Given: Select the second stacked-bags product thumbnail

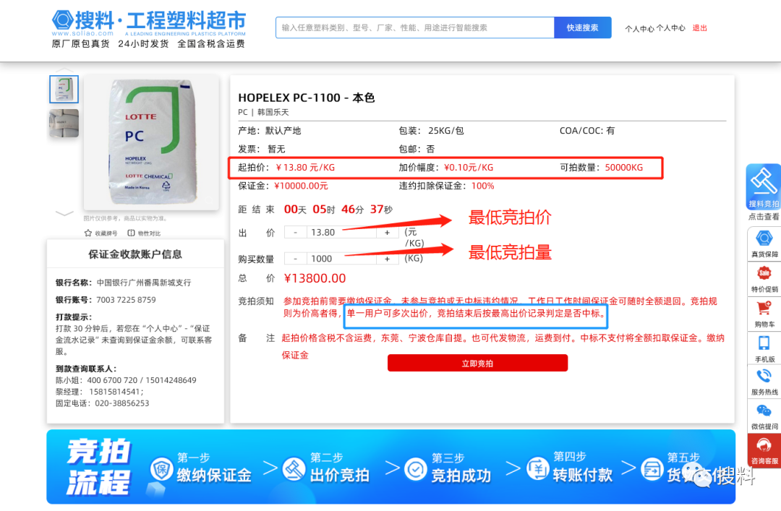Looking at the screenshot, I should 64,124.
